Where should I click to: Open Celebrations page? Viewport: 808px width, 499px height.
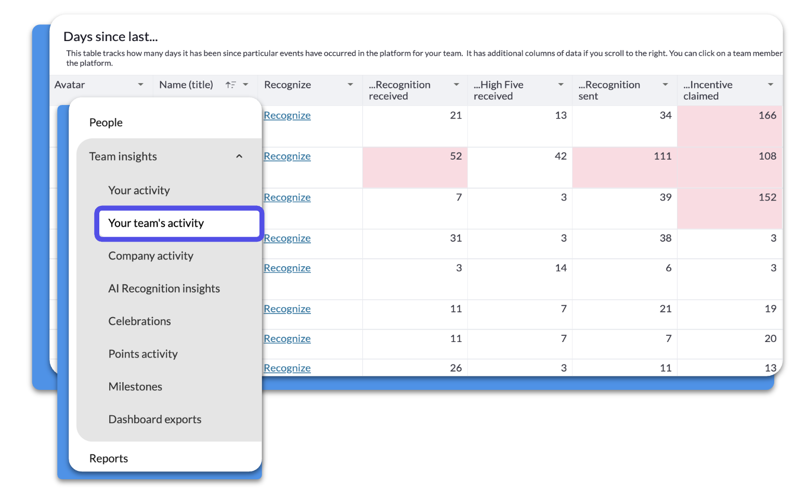click(x=139, y=322)
